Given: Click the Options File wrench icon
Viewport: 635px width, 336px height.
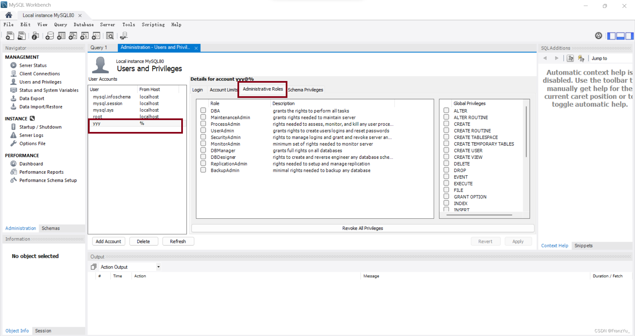Looking at the screenshot, I should coord(14,143).
